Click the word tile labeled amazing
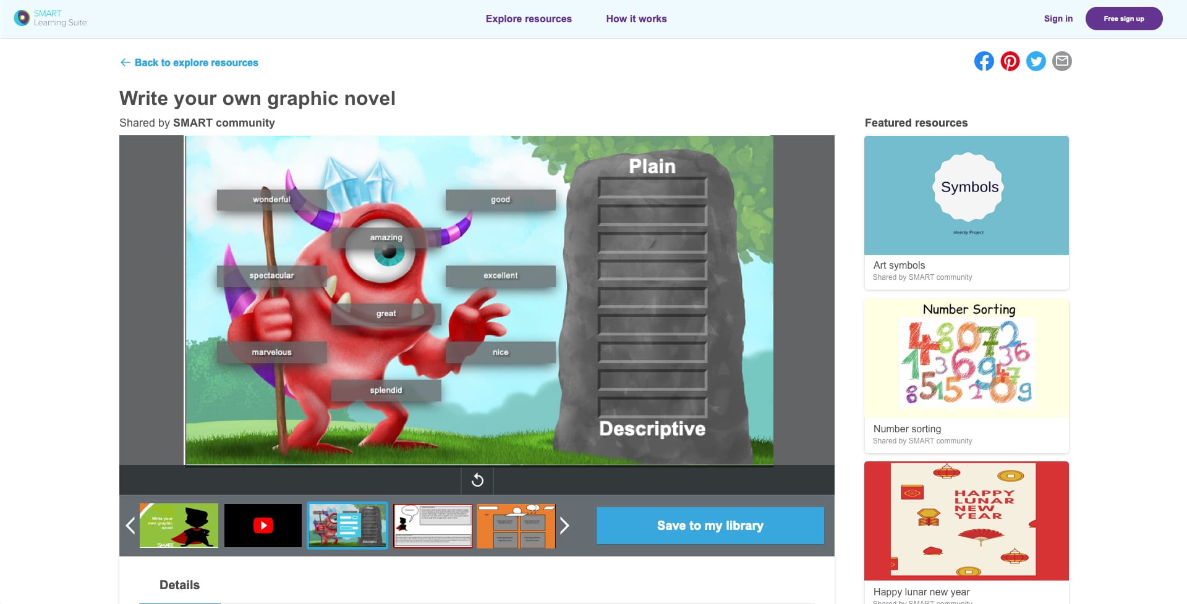Image resolution: width=1187 pixels, height=604 pixels. 385,237
